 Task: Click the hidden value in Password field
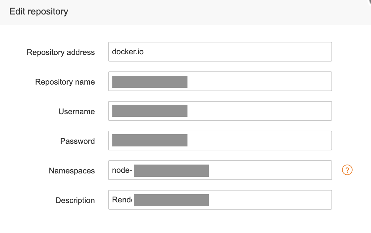point(150,141)
